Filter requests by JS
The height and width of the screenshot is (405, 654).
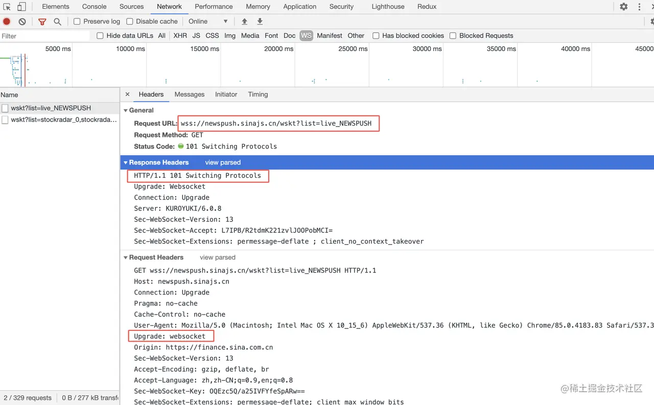point(196,36)
